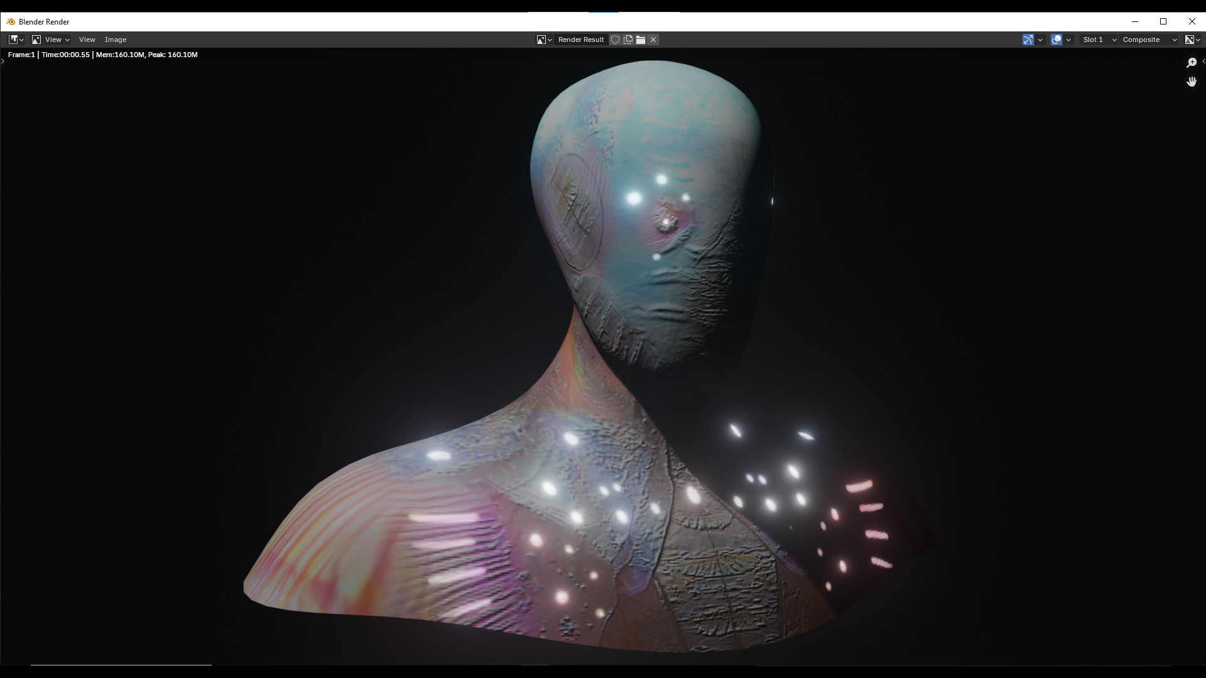The width and height of the screenshot is (1206, 678).
Task: Click the Render Result name field
Action: [581, 40]
